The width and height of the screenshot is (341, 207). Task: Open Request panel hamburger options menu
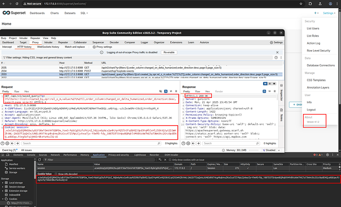click(176, 92)
